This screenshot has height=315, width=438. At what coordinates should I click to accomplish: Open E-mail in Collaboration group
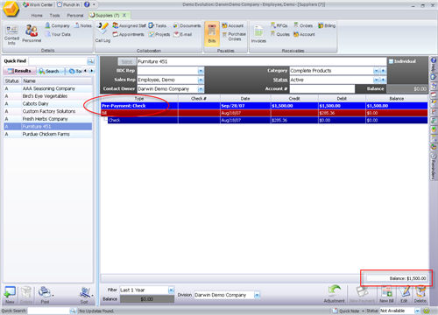pyautogui.click(x=183, y=34)
